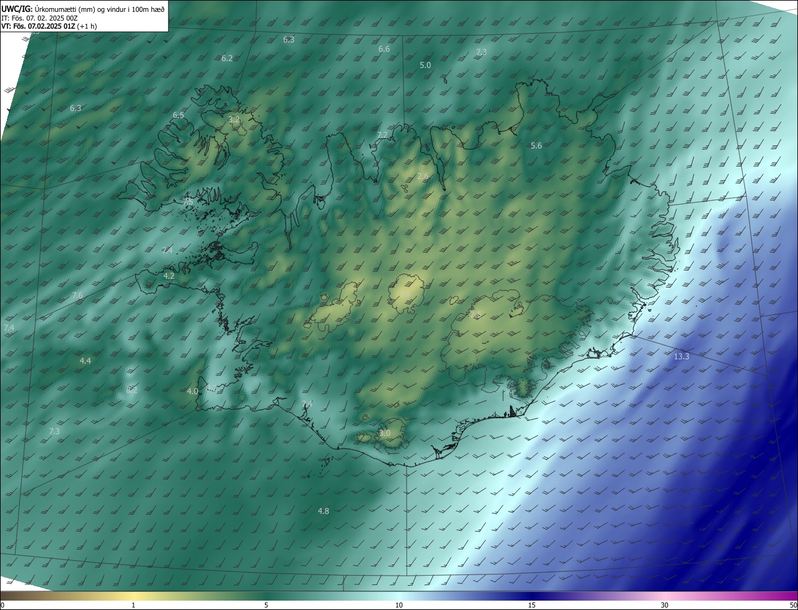Select the "IT: Fös. 07. 02. 2025 00Z" line

coord(39,17)
